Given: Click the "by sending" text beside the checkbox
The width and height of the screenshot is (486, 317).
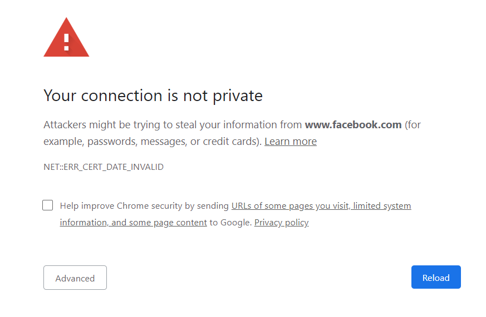Looking at the screenshot, I should (x=208, y=206).
